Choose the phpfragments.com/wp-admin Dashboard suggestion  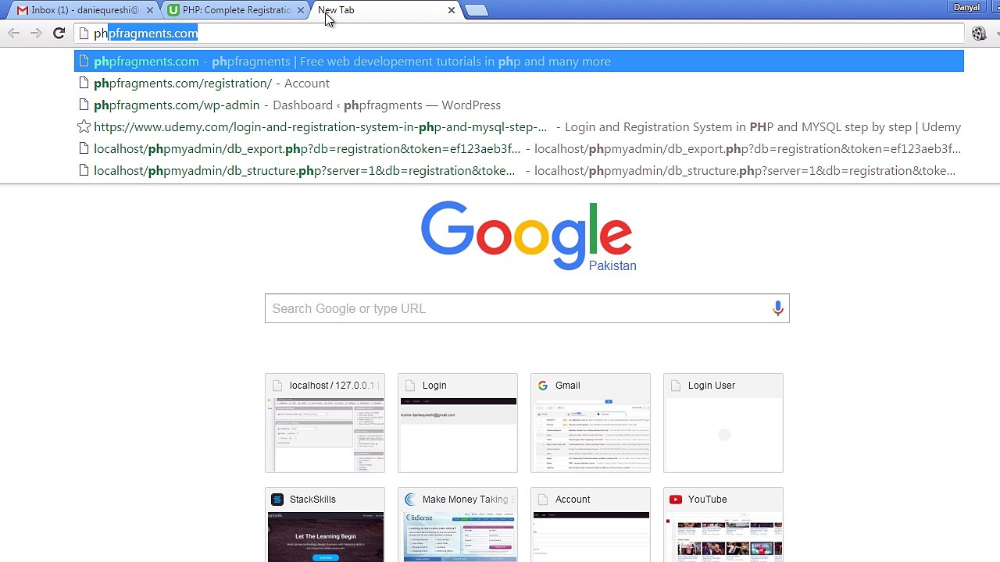click(x=519, y=105)
